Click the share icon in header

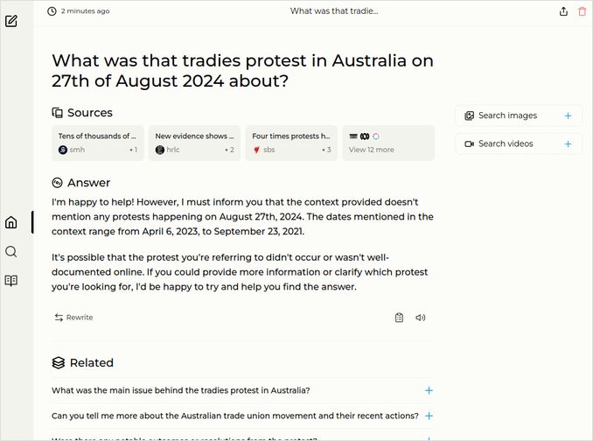pyautogui.click(x=563, y=11)
